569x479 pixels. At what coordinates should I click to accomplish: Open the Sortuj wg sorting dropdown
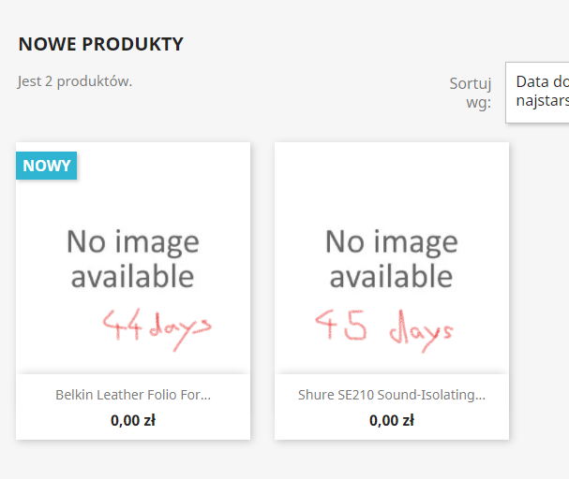[x=537, y=92]
